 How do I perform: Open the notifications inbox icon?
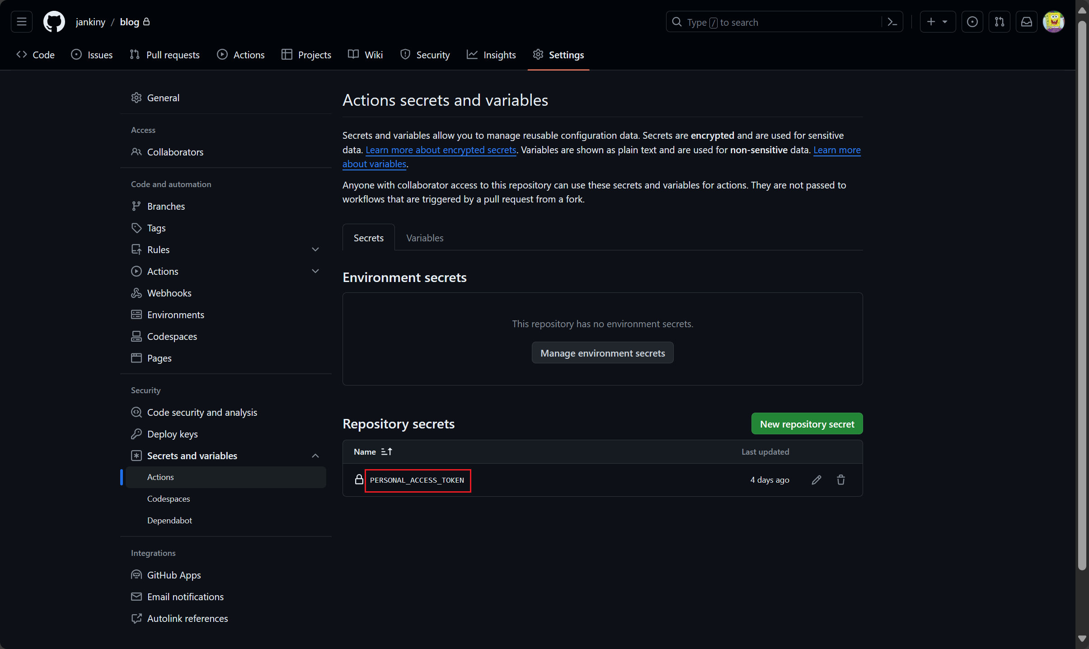coord(1027,22)
